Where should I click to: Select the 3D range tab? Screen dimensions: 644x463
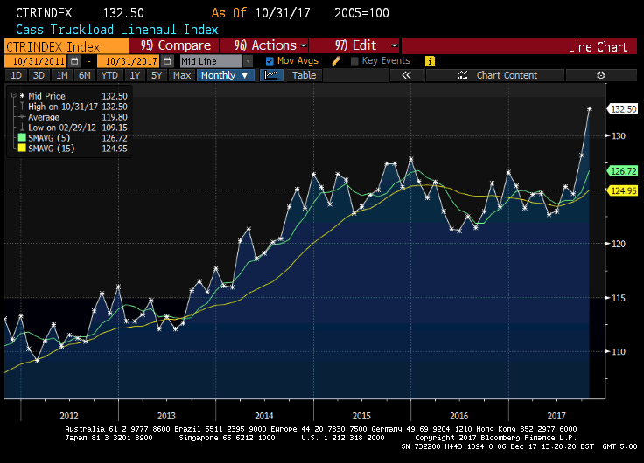pos(38,75)
